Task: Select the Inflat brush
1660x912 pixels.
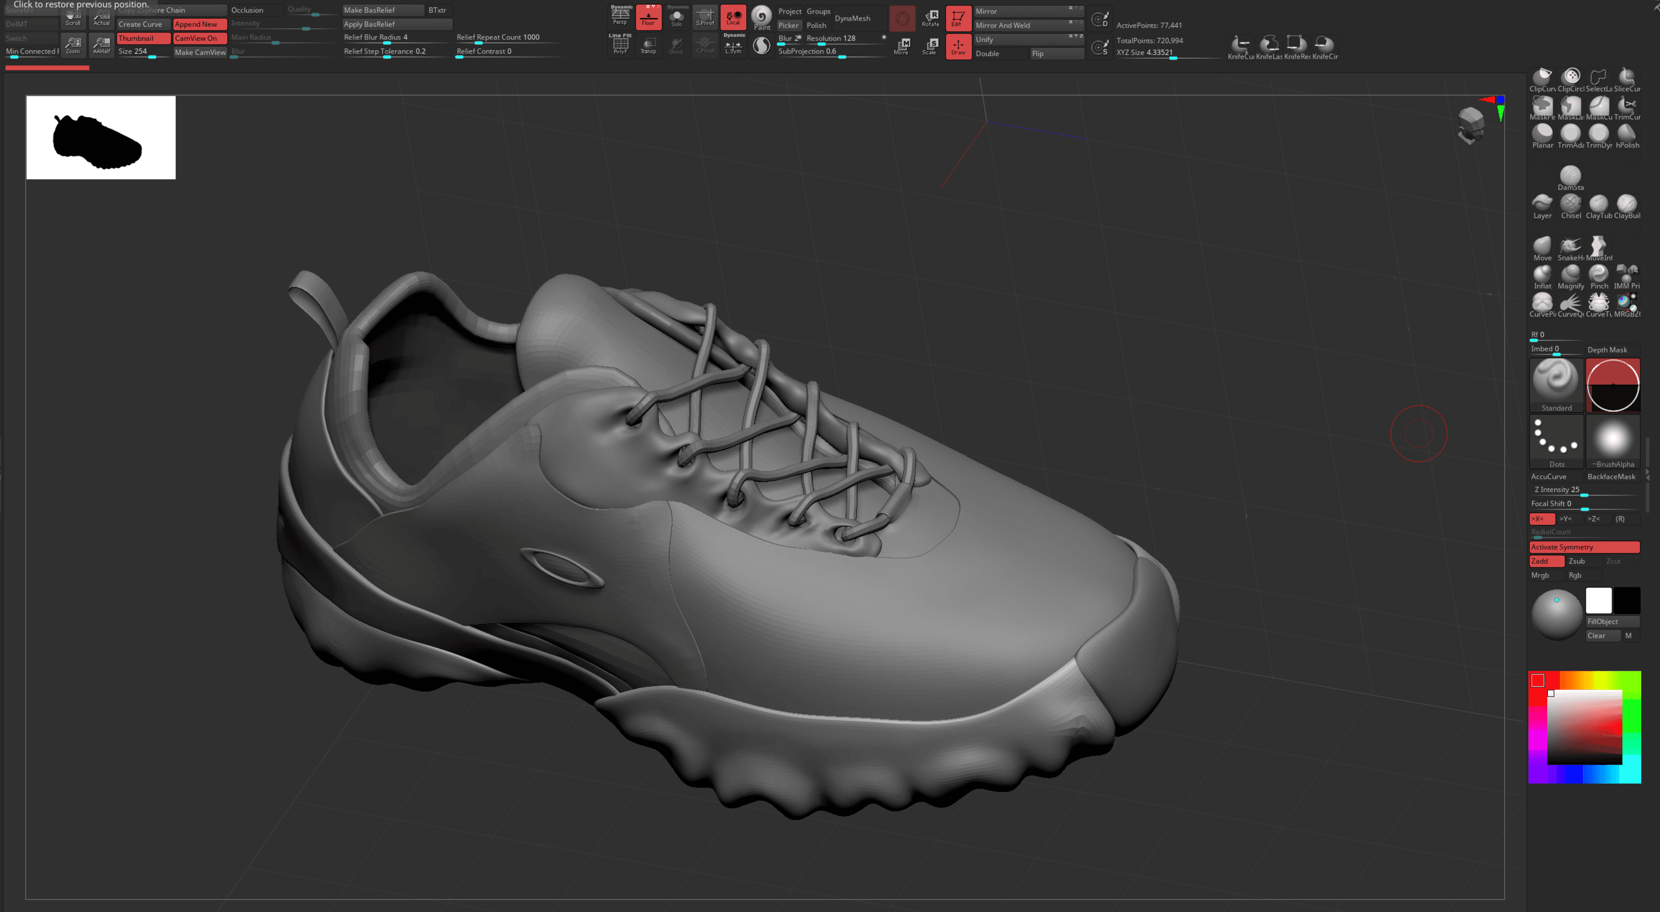Action: pos(1542,277)
